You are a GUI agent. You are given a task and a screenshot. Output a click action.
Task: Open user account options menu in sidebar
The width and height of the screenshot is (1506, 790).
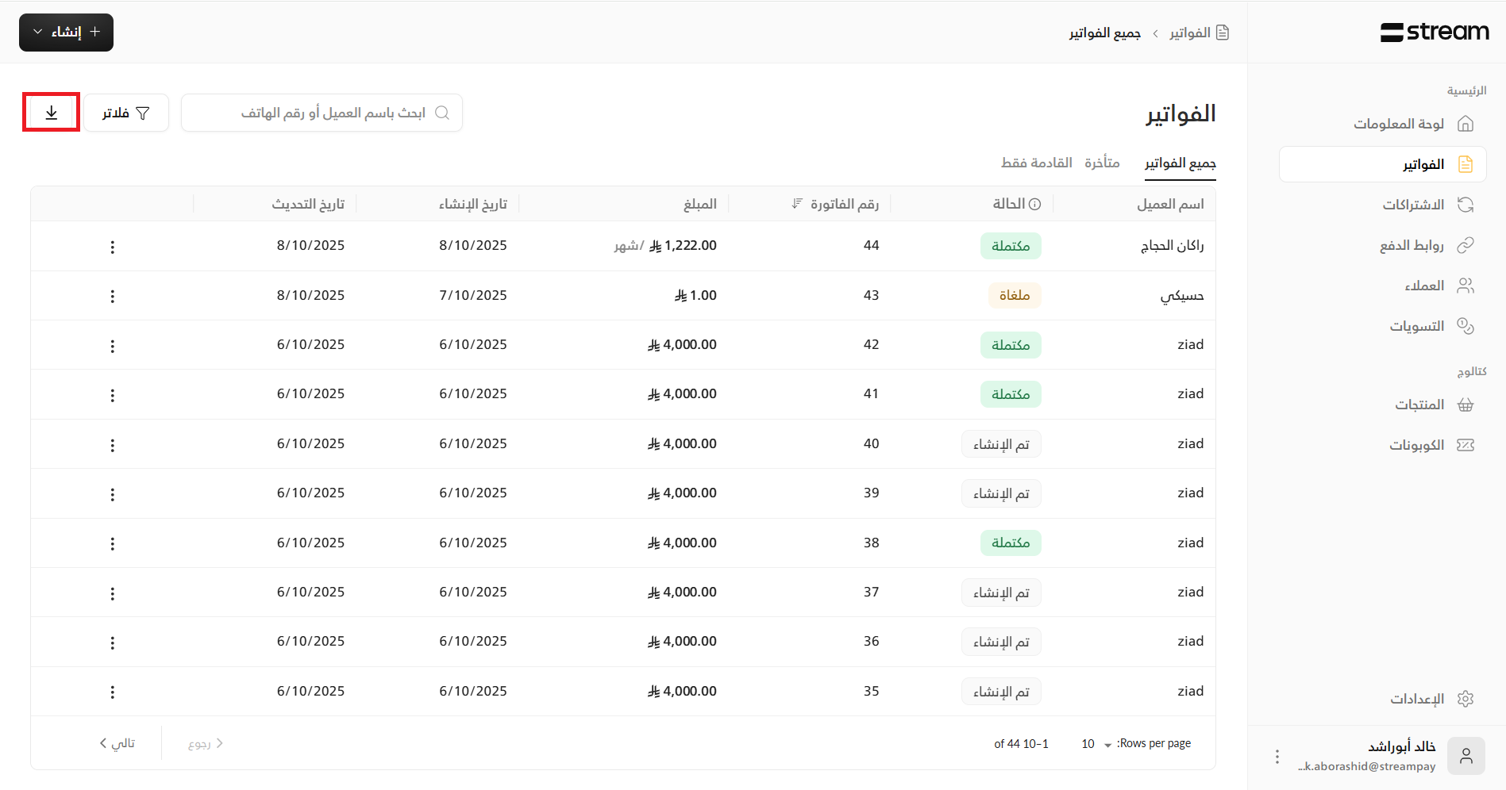tap(1277, 757)
